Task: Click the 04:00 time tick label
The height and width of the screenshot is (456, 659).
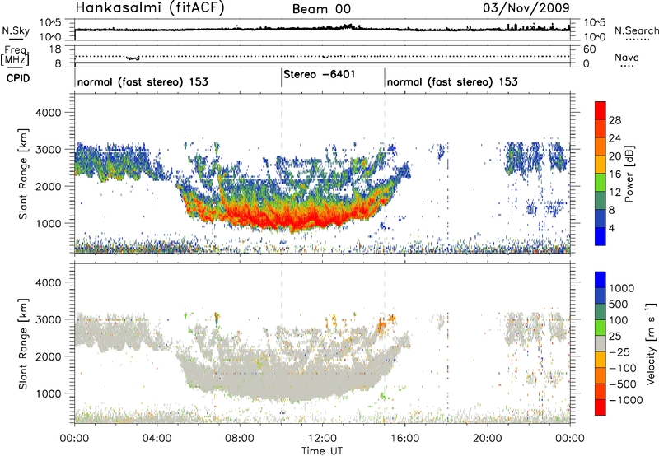Action: [x=157, y=439]
